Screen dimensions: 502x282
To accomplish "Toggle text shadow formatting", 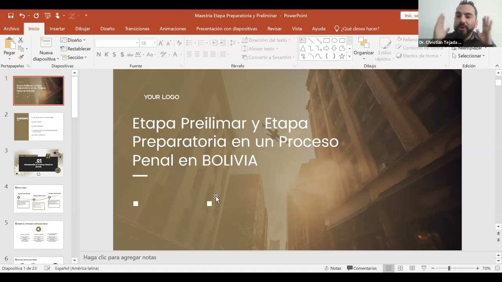I will (x=122, y=54).
